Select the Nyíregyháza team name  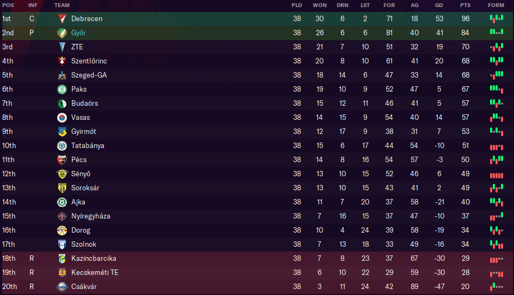coord(90,216)
